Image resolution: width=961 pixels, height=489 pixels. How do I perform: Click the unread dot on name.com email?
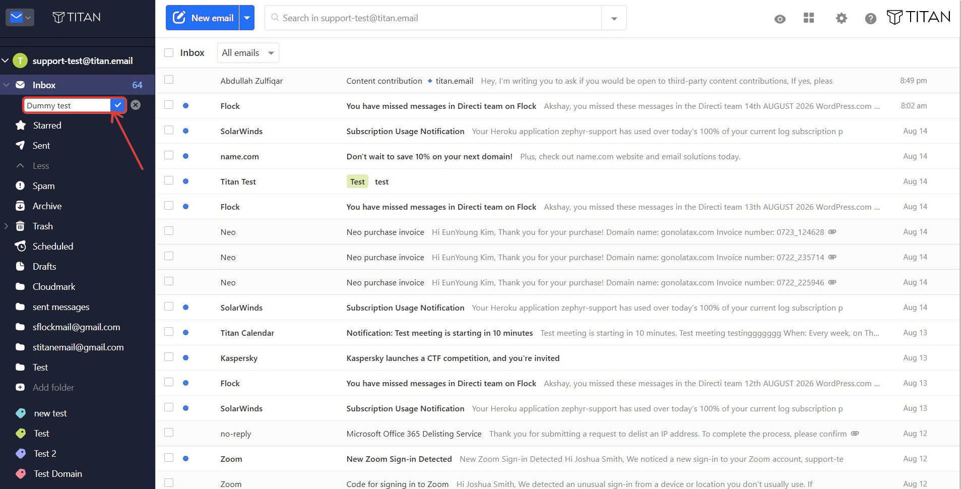[x=185, y=156]
